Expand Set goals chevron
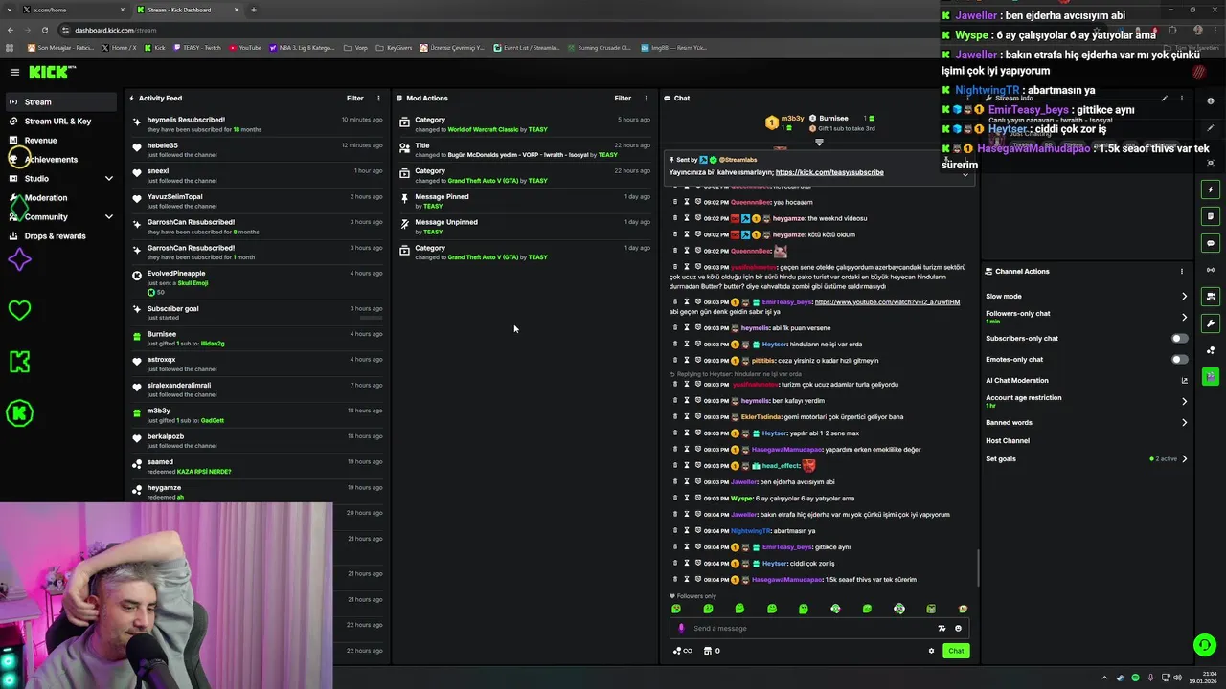The height and width of the screenshot is (689, 1226). click(1184, 458)
